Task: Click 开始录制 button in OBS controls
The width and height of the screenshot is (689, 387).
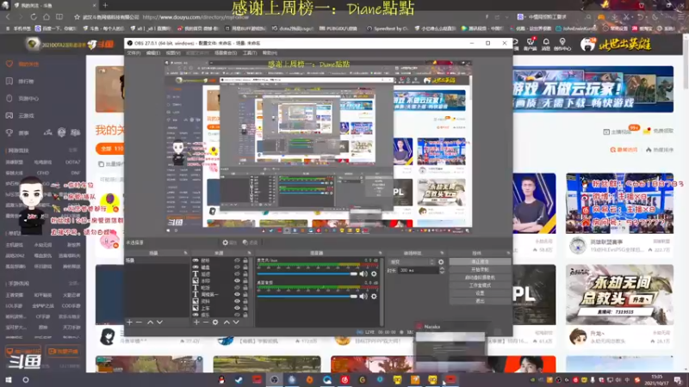Action: pos(480,269)
